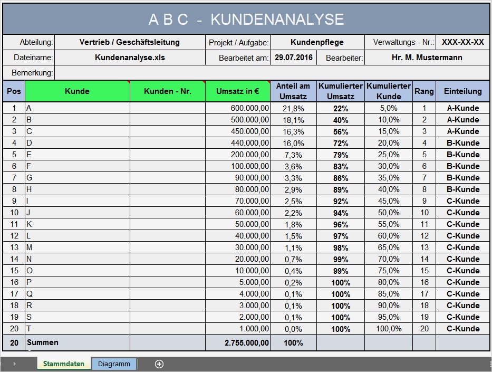This screenshot has width=492, height=372.
Task: Add a new sheet with plus icon
Action: point(159,364)
